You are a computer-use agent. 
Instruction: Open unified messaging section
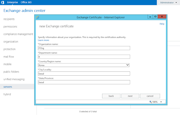point(14,79)
